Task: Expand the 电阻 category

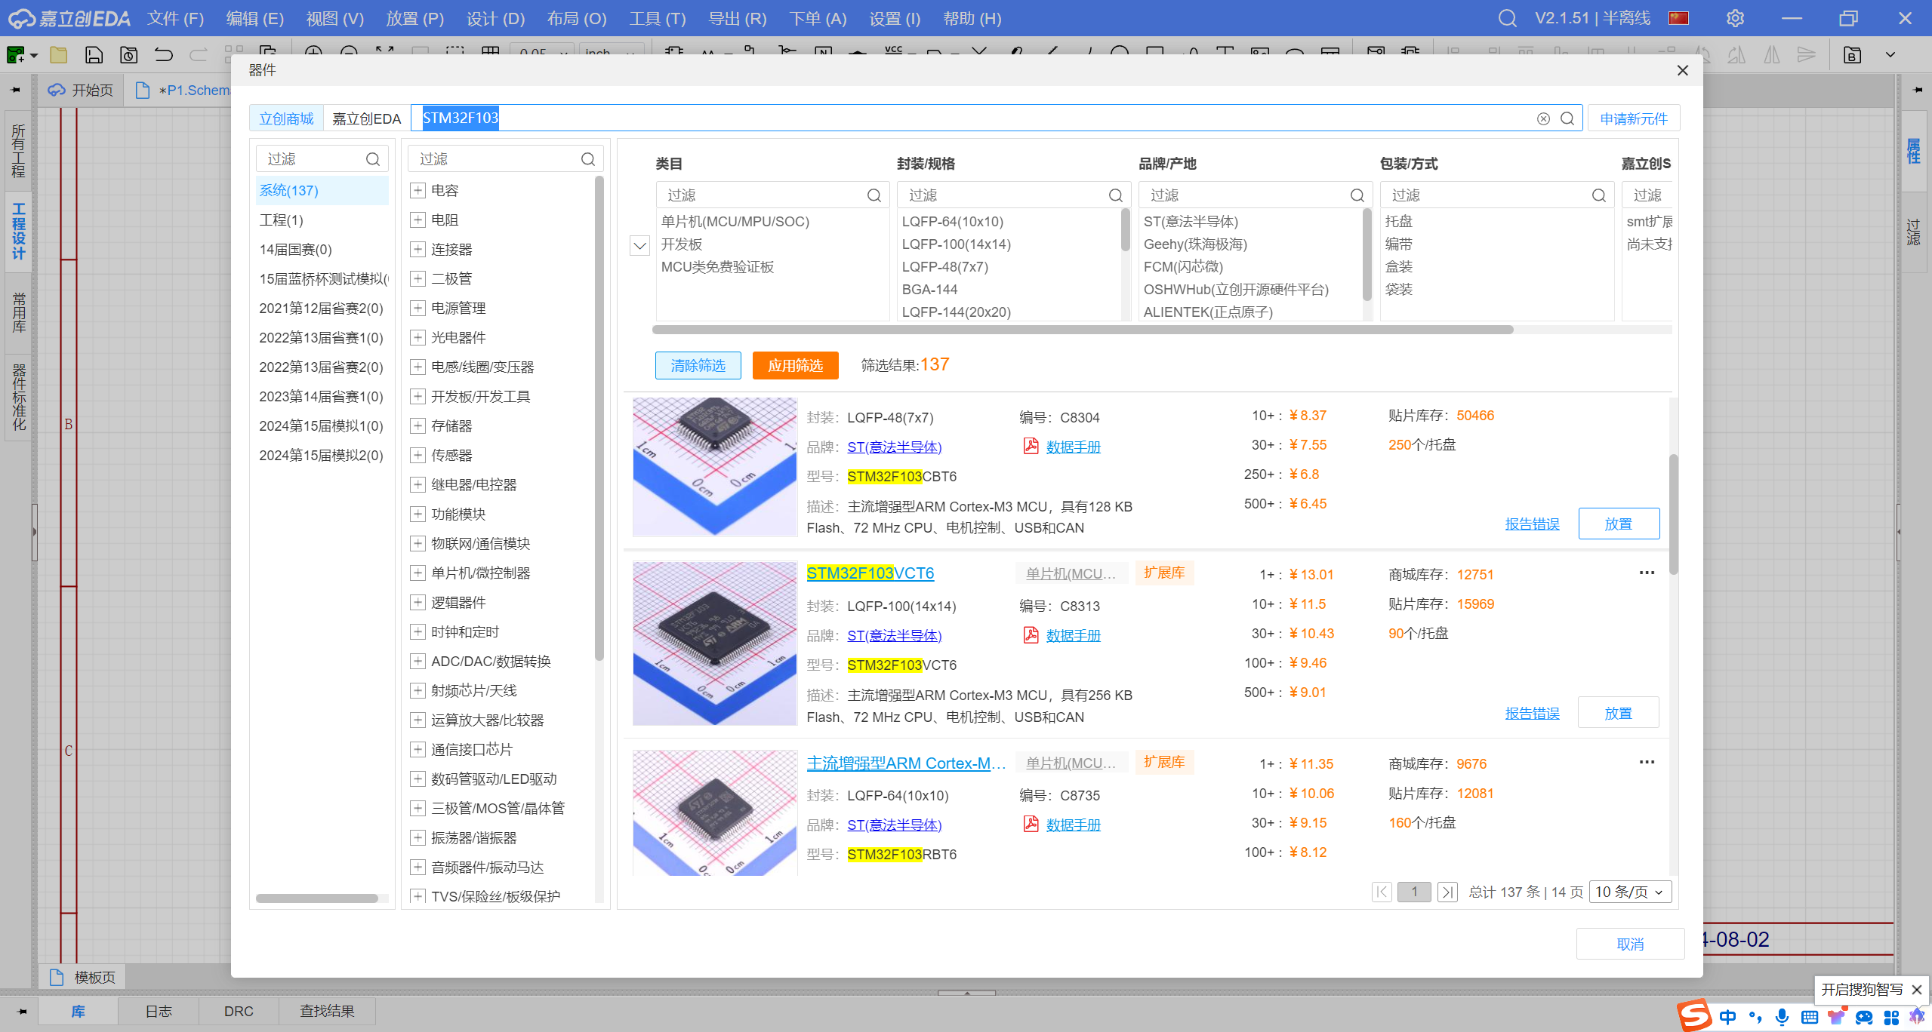Action: tap(418, 220)
